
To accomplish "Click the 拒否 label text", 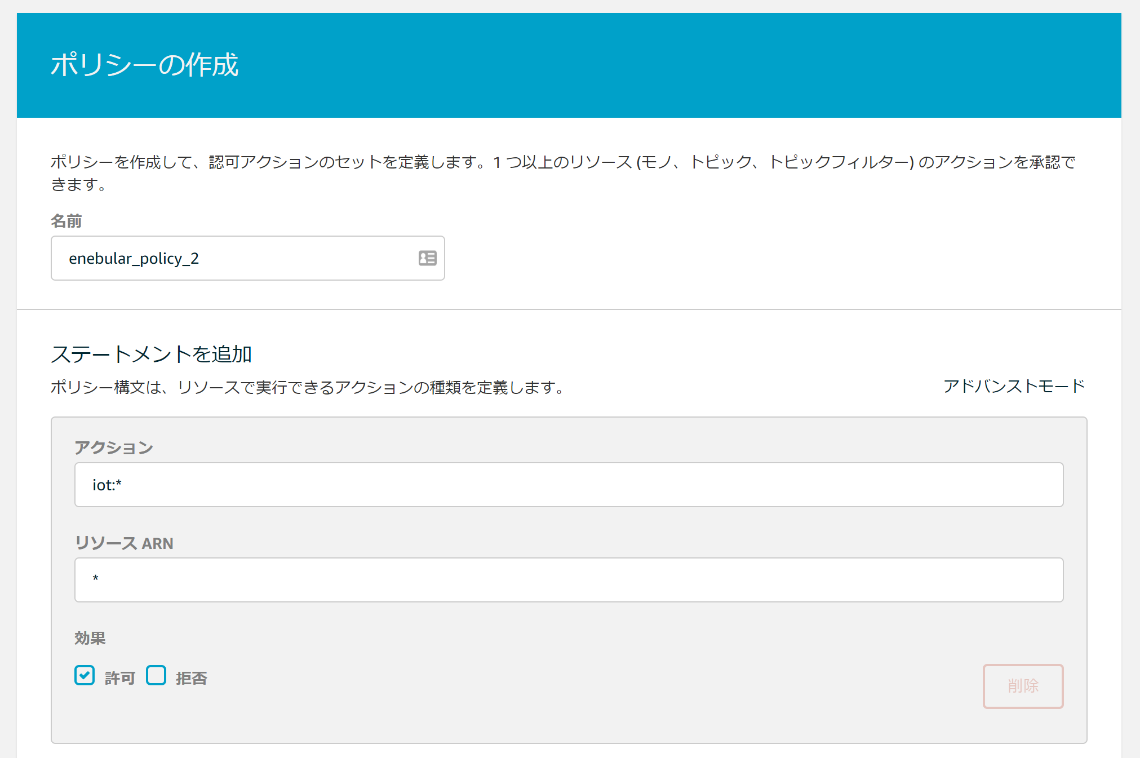I will coord(192,678).
